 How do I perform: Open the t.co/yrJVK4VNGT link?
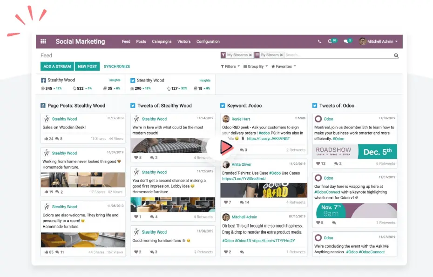[x=268, y=139]
